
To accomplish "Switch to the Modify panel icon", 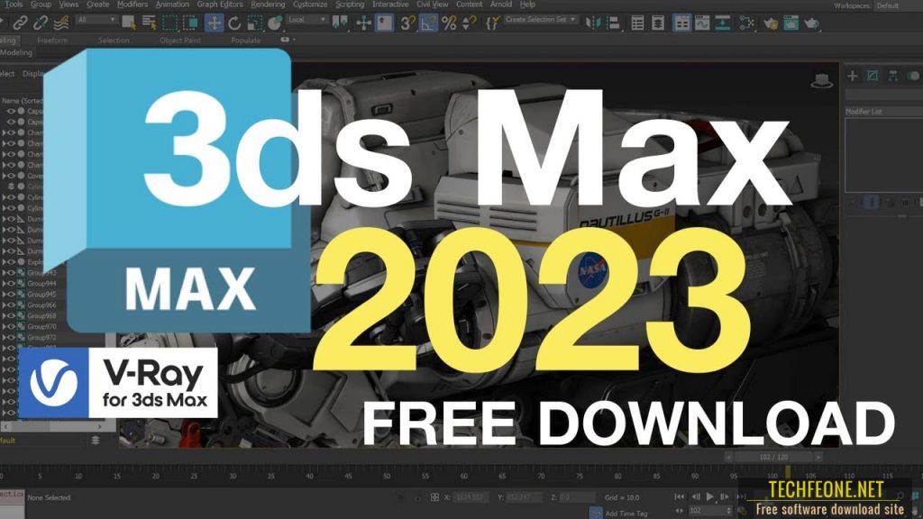I will click(x=873, y=76).
